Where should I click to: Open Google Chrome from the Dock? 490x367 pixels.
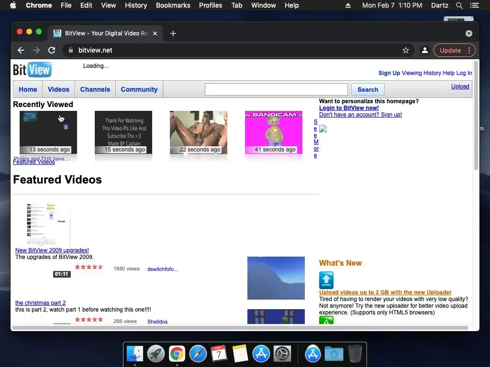pyautogui.click(x=177, y=354)
